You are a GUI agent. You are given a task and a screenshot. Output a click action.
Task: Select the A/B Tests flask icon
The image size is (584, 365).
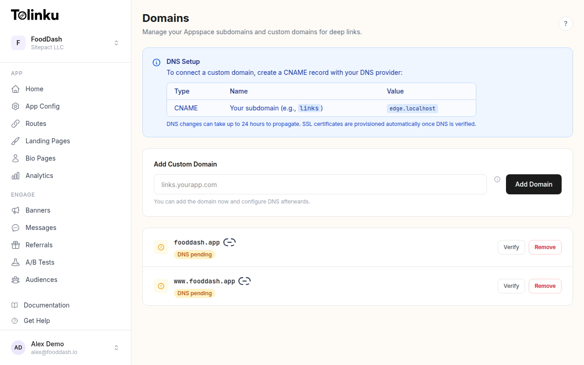pyautogui.click(x=15, y=262)
